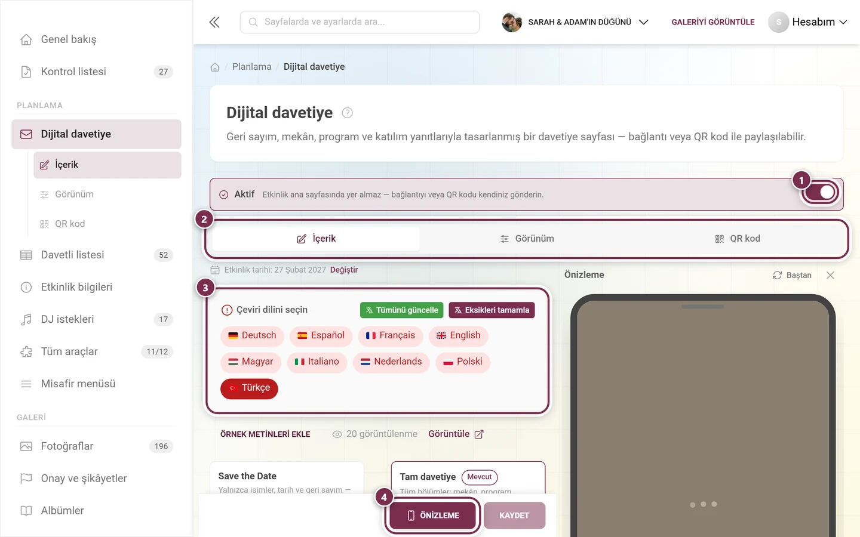
Task: Close the Önizleme preview panel
Action: (x=830, y=275)
